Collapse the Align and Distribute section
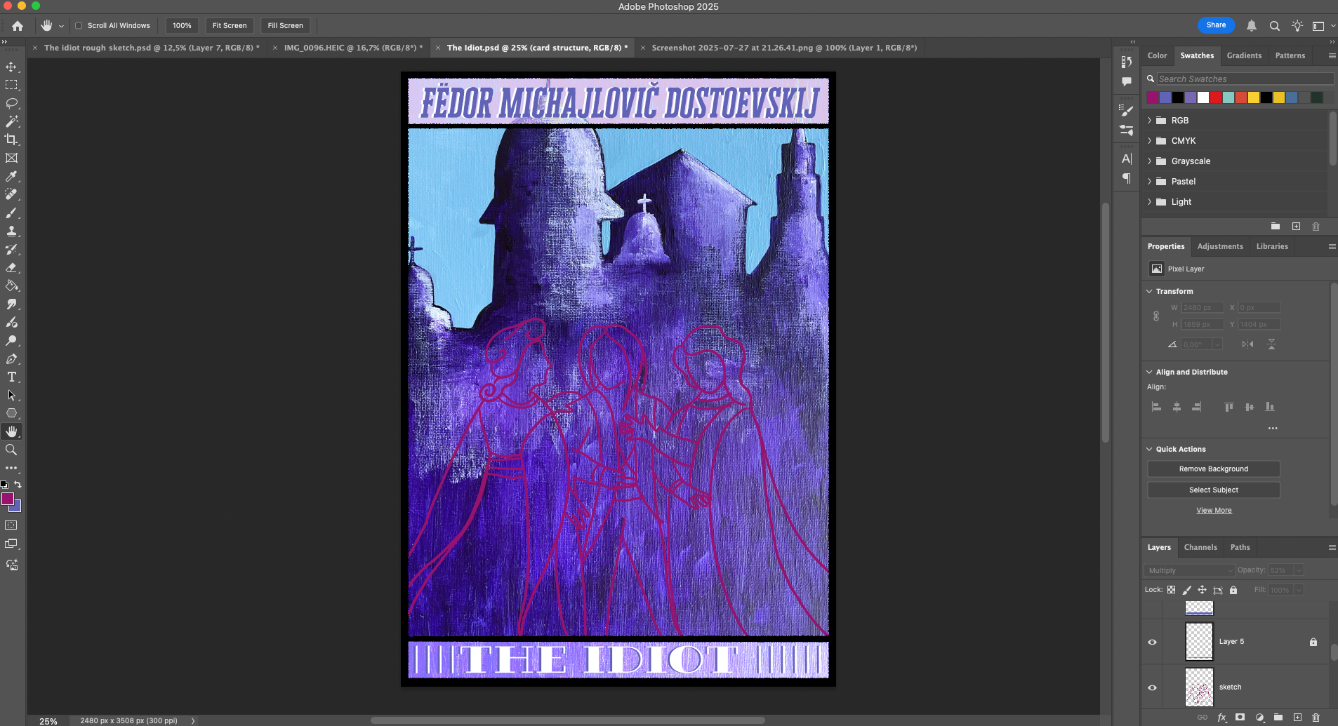The image size is (1338, 726). [x=1149, y=372]
